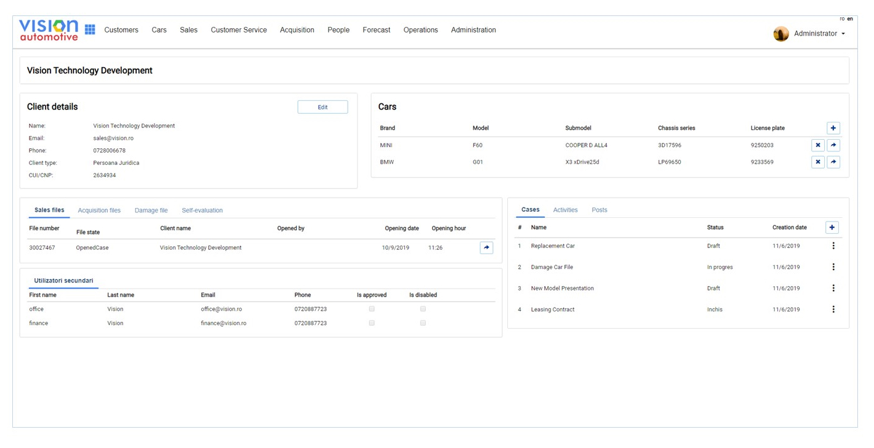The image size is (874, 448).
Task: Toggle Is approved for finance user
Action: pyautogui.click(x=372, y=323)
